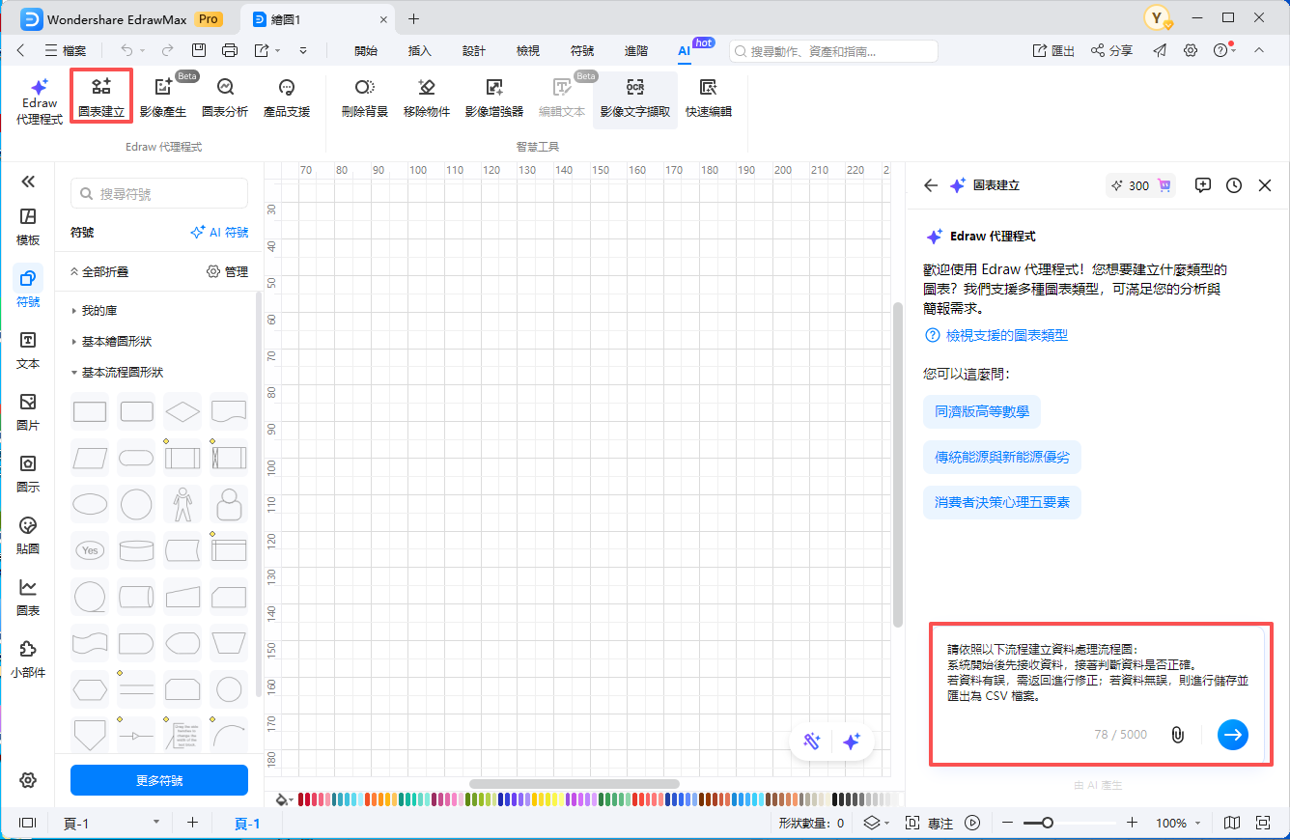Click the 刪除背景 remove background tool
The image size is (1290, 840).
pyautogui.click(x=364, y=96)
